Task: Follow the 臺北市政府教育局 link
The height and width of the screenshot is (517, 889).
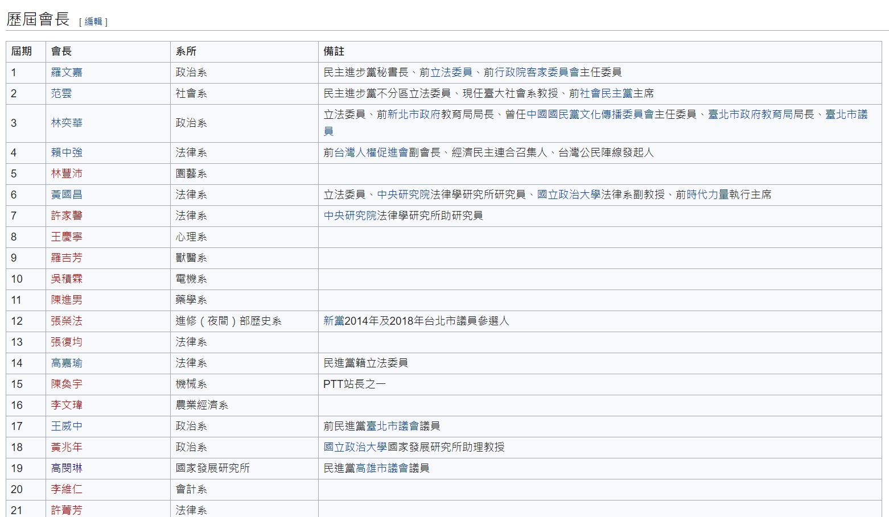Action: point(751,114)
